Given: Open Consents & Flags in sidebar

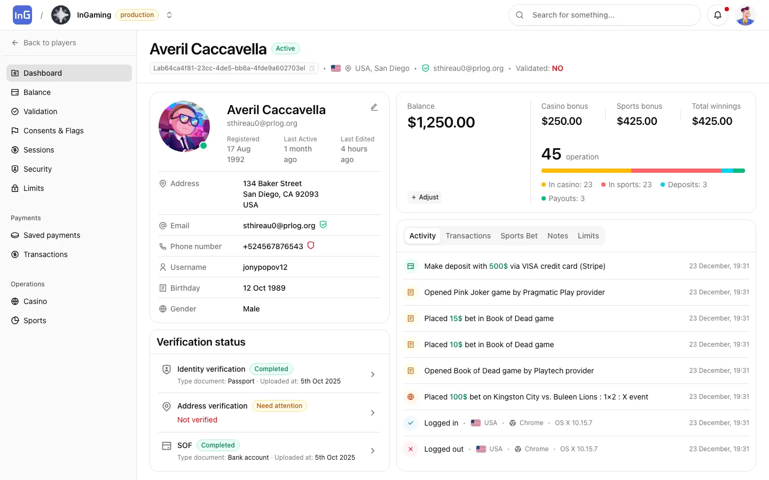Looking at the screenshot, I should [53, 131].
